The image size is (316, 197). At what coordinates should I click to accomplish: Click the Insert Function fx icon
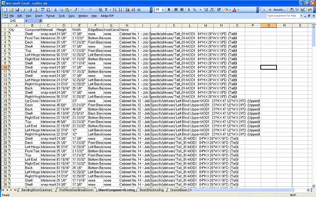pyautogui.click(x=40, y=21)
